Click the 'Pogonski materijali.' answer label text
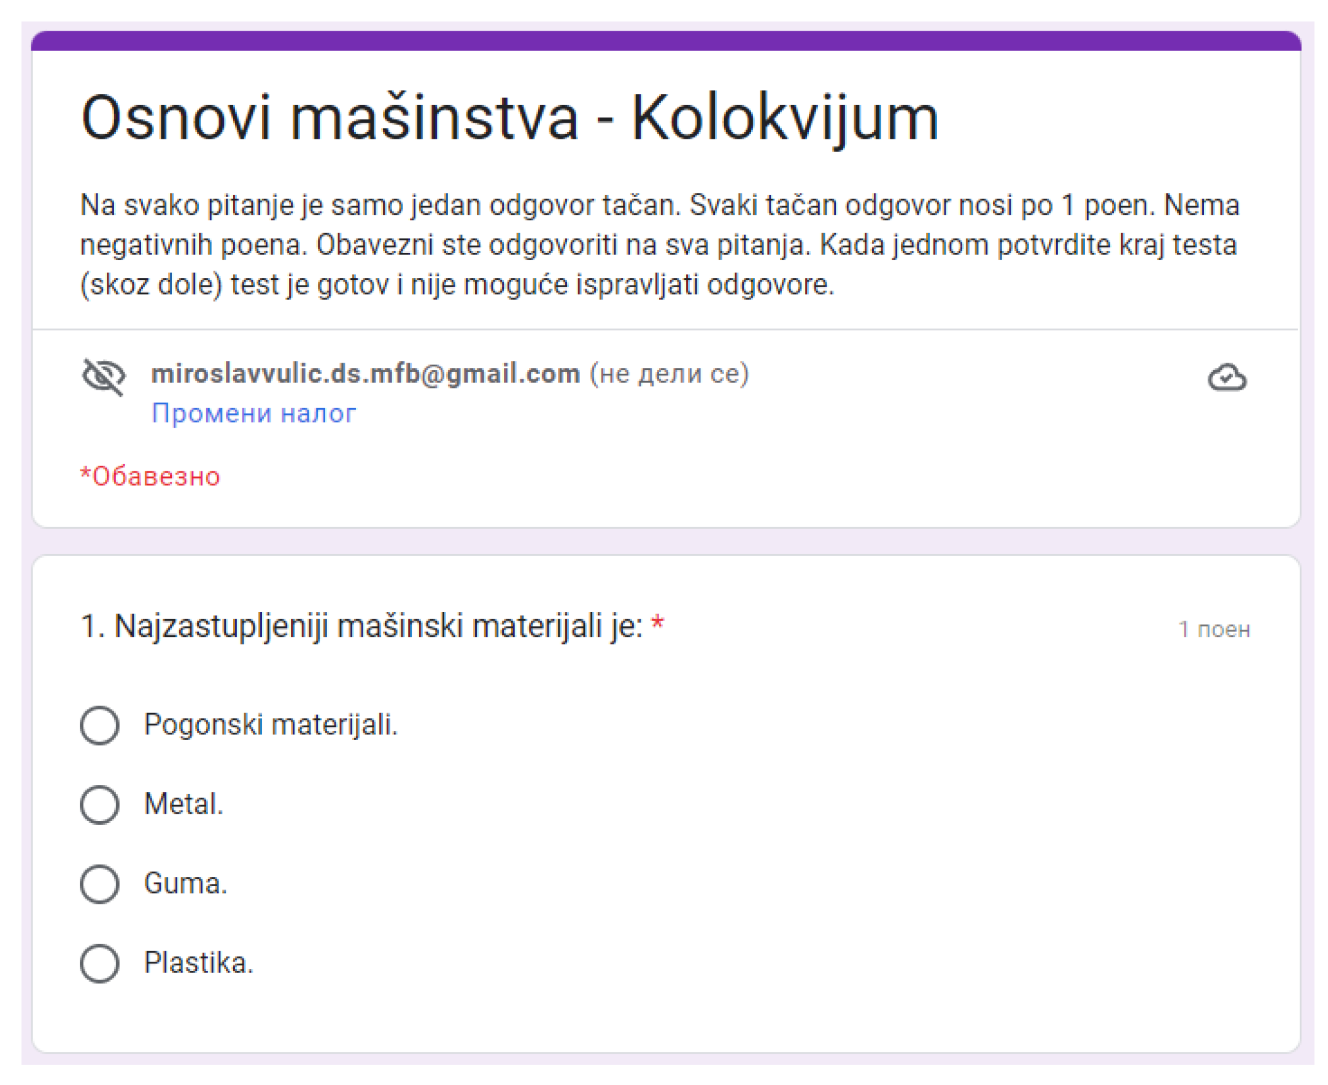The height and width of the screenshot is (1085, 1328). [271, 725]
